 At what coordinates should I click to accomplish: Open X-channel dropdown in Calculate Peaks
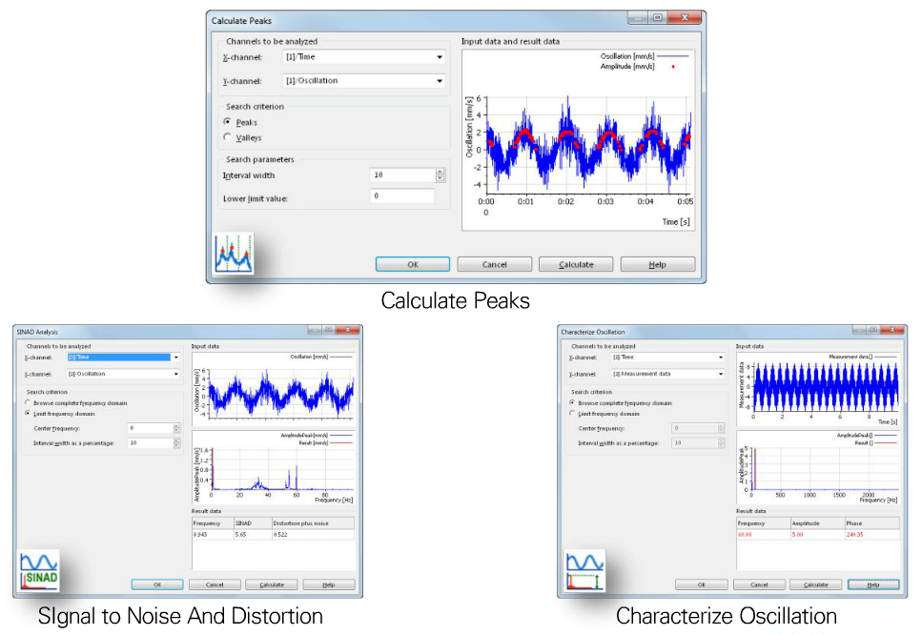pyautogui.click(x=440, y=57)
